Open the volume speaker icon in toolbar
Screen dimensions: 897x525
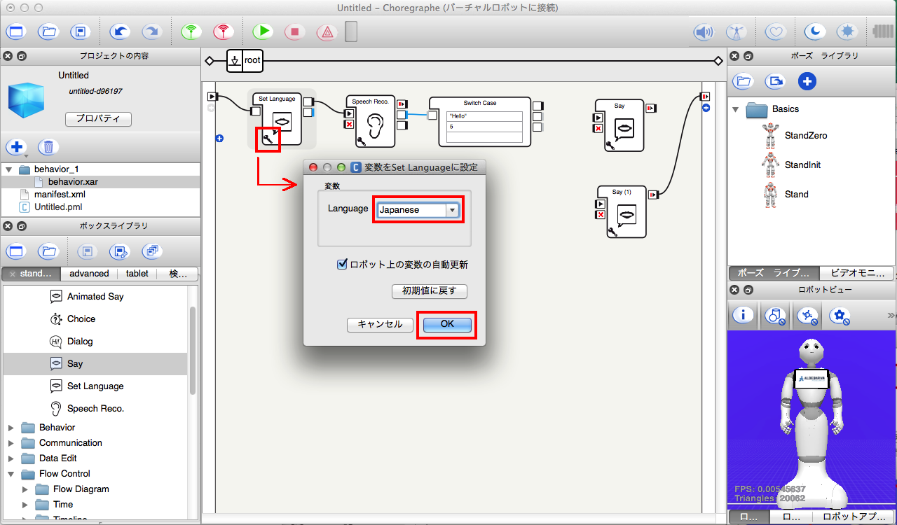704,31
